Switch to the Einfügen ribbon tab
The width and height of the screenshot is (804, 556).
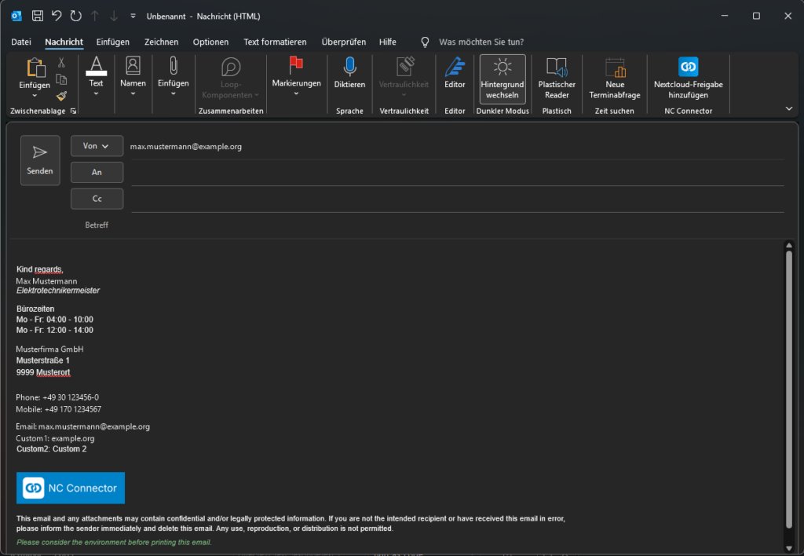pos(113,42)
